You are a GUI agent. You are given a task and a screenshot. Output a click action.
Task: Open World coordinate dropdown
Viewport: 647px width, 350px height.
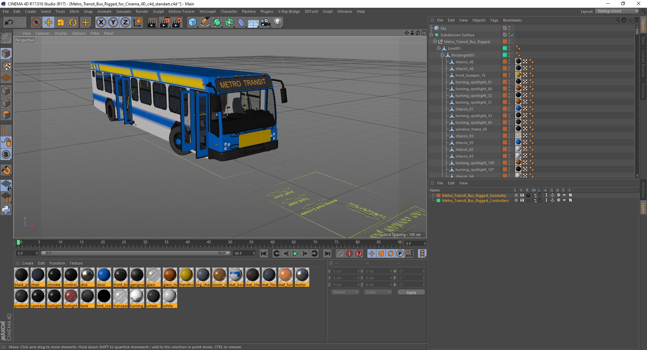tap(345, 292)
